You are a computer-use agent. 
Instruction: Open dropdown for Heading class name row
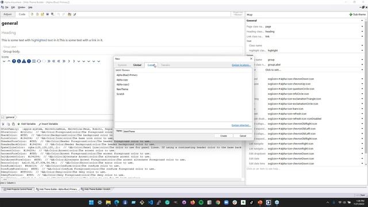tap(362, 32)
